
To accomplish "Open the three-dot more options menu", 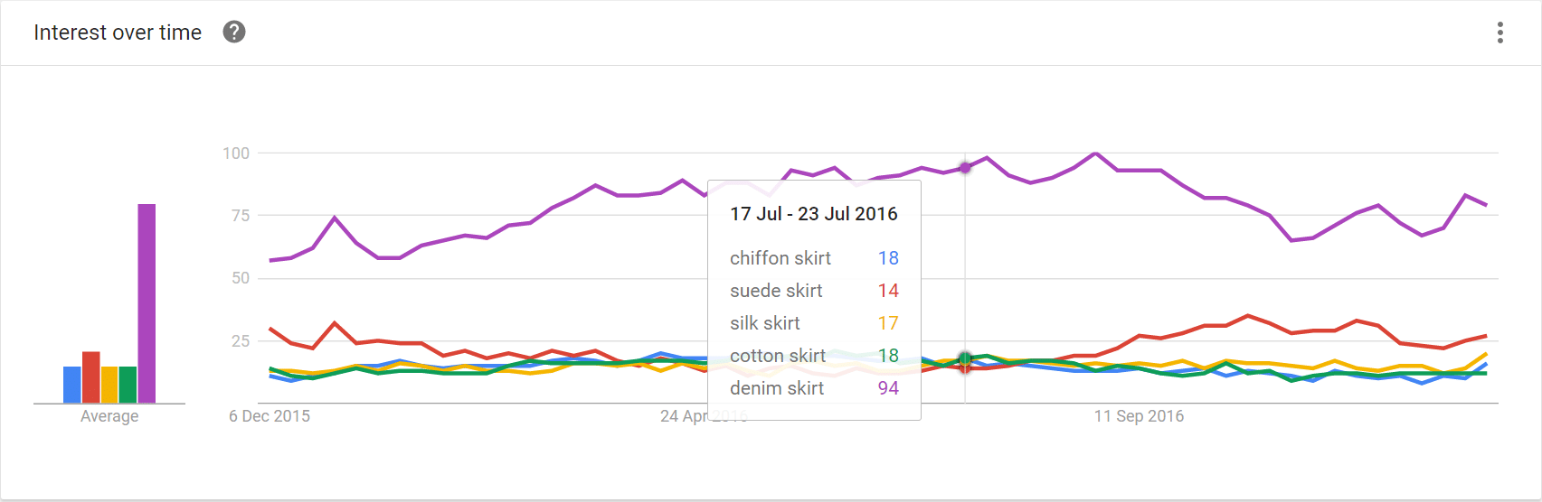I will tap(1499, 33).
